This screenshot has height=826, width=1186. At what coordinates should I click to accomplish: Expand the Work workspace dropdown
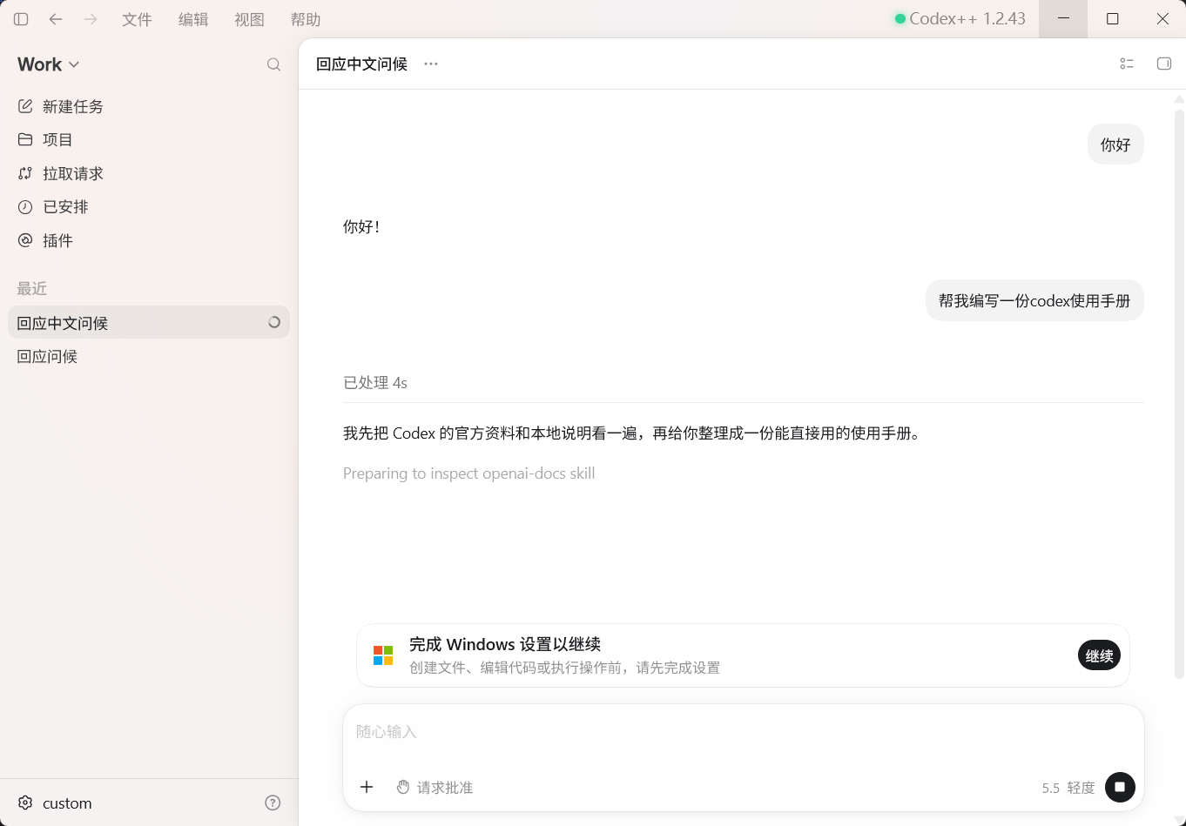point(49,64)
